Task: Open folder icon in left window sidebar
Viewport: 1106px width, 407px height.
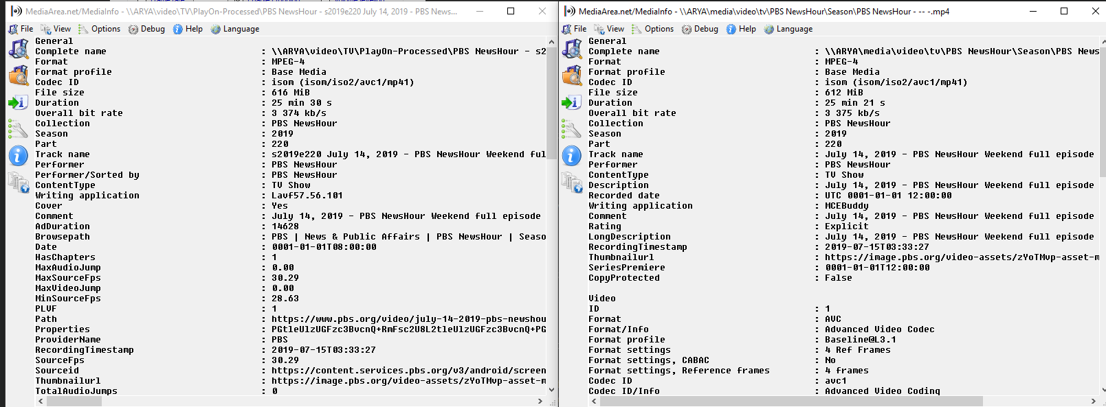Action: pos(18,75)
